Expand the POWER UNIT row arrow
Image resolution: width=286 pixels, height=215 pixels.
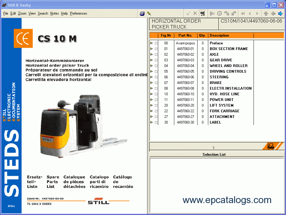tap(152, 99)
